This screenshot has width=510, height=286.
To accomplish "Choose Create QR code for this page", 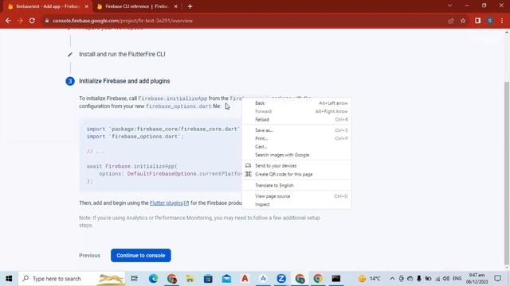I will pos(296,174).
